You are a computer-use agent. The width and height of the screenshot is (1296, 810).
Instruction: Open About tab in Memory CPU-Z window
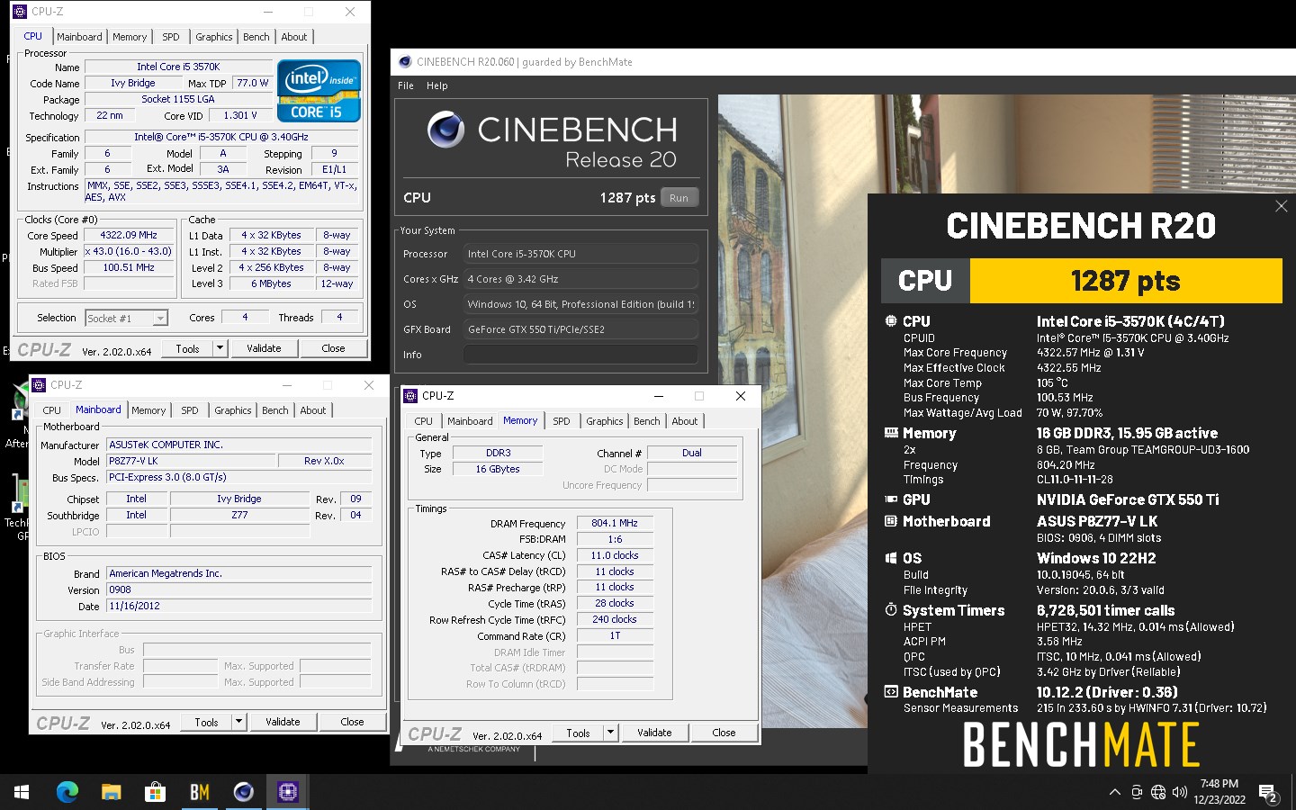(x=685, y=421)
